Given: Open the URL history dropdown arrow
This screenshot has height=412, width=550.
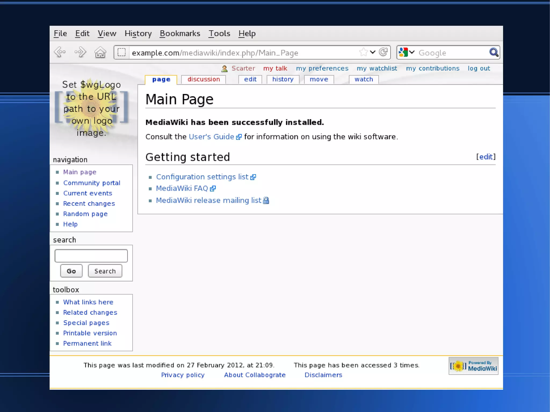Looking at the screenshot, I should pos(372,52).
